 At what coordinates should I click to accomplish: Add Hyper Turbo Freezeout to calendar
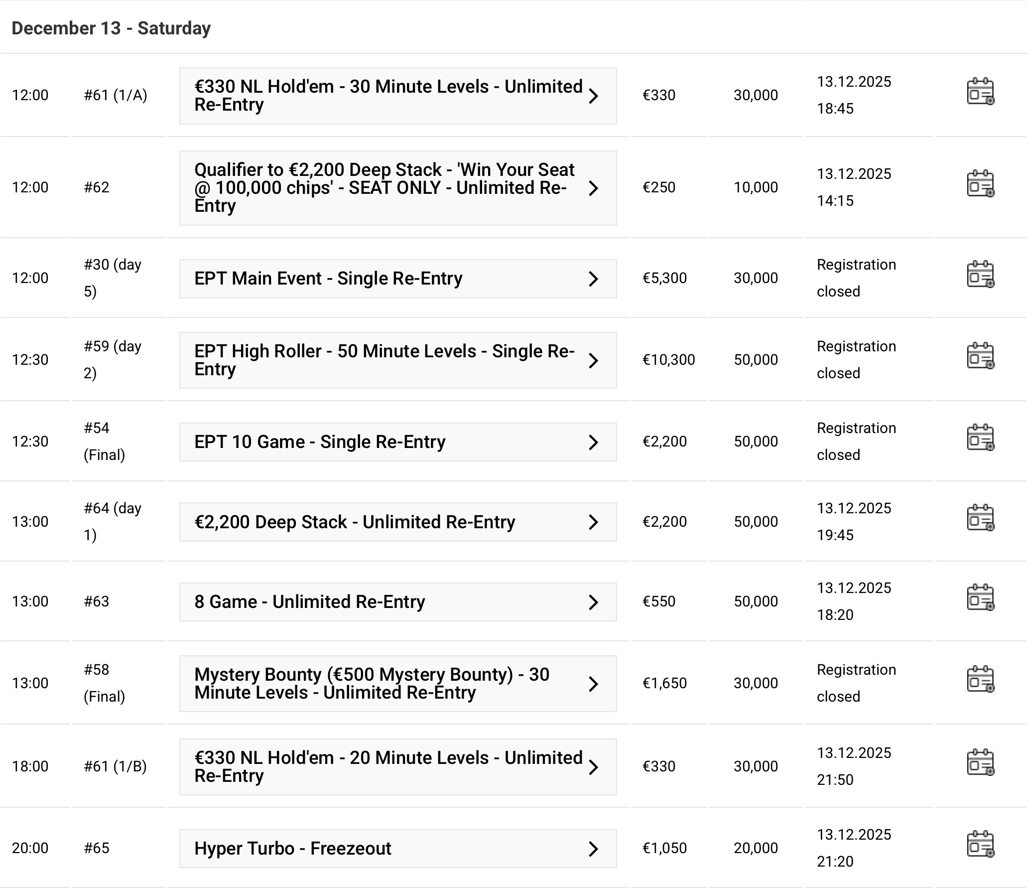pos(980,845)
